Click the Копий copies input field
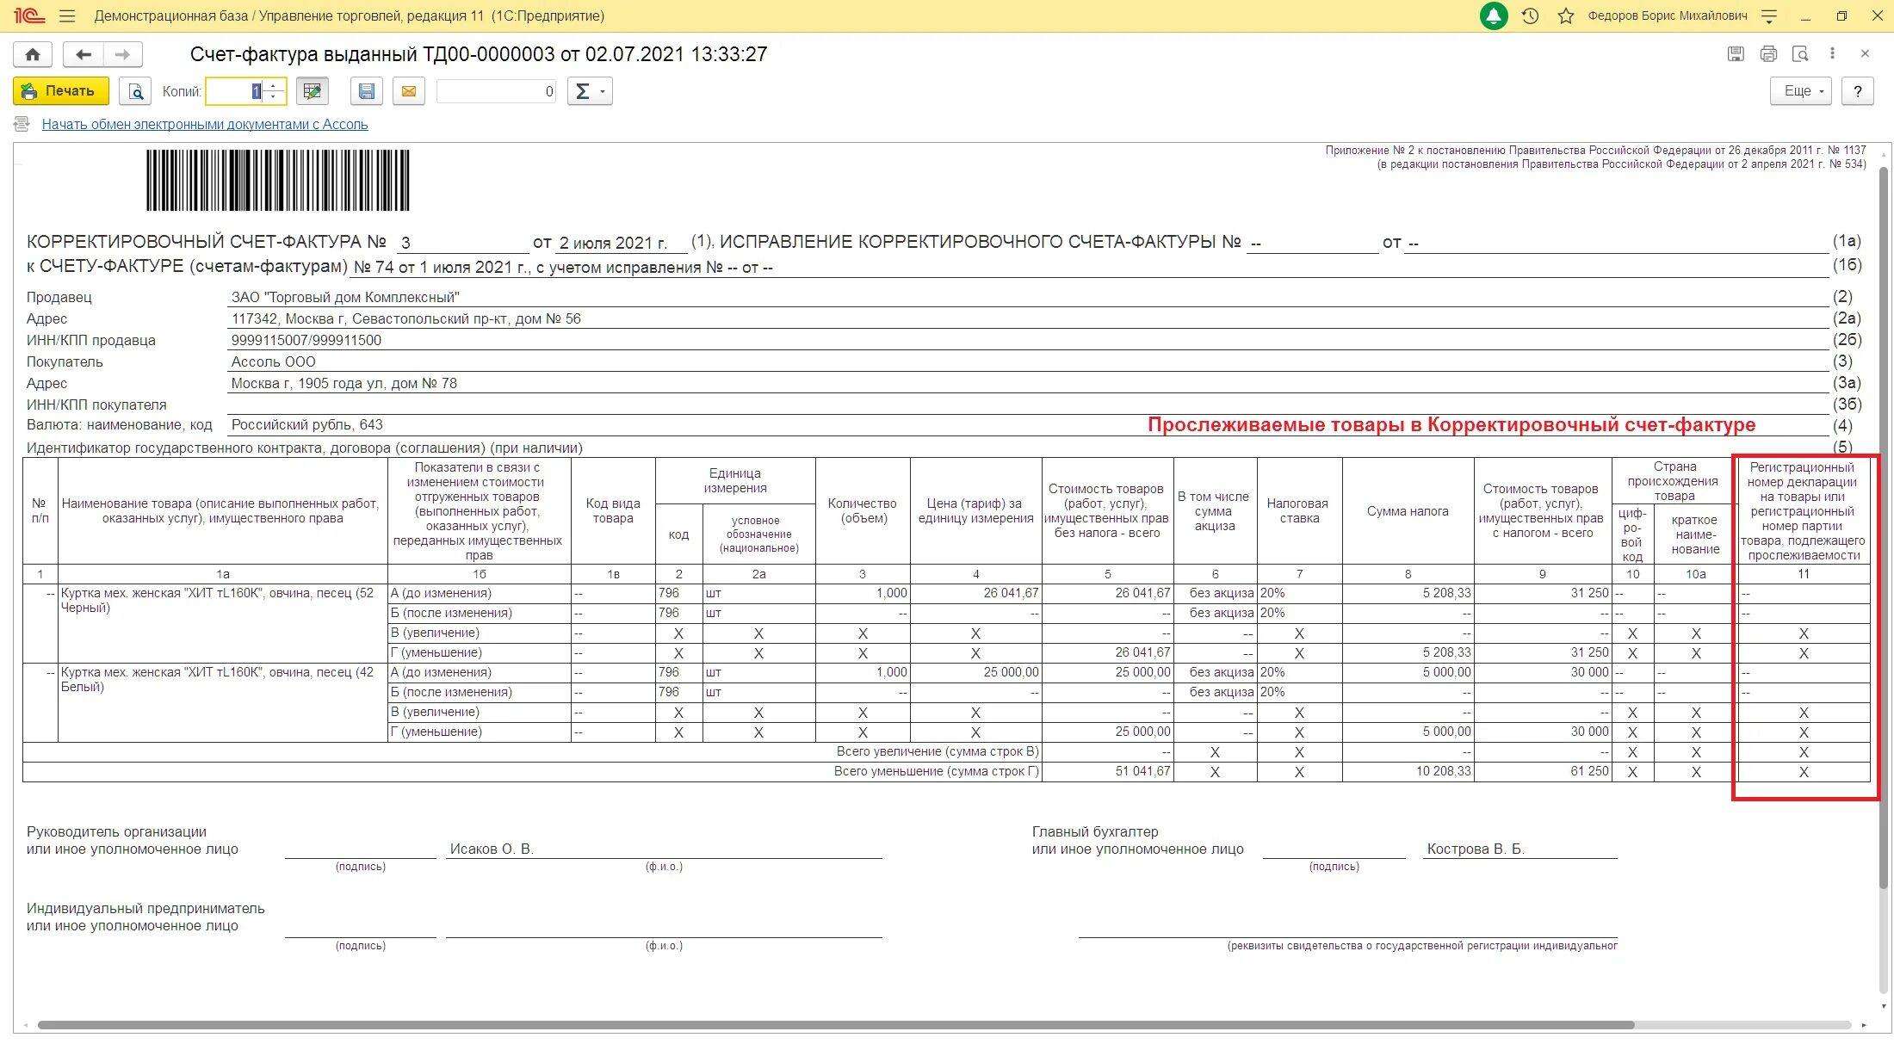The height and width of the screenshot is (1050, 1894). pos(233,91)
